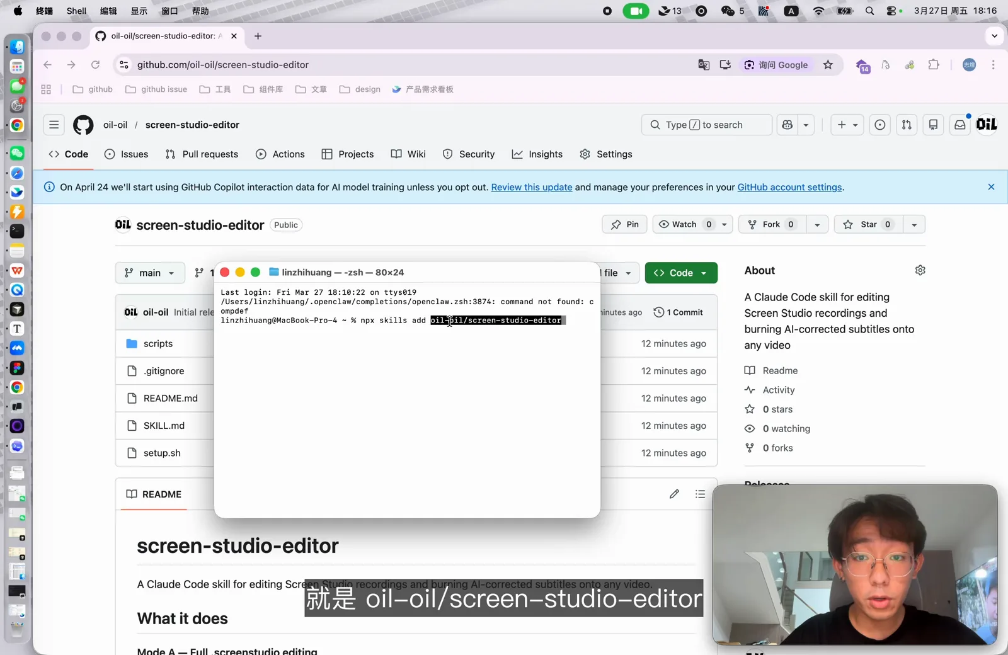Image resolution: width=1008 pixels, height=655 pixels.
Task: Watch the repository
Action: (x=684, y=224)
